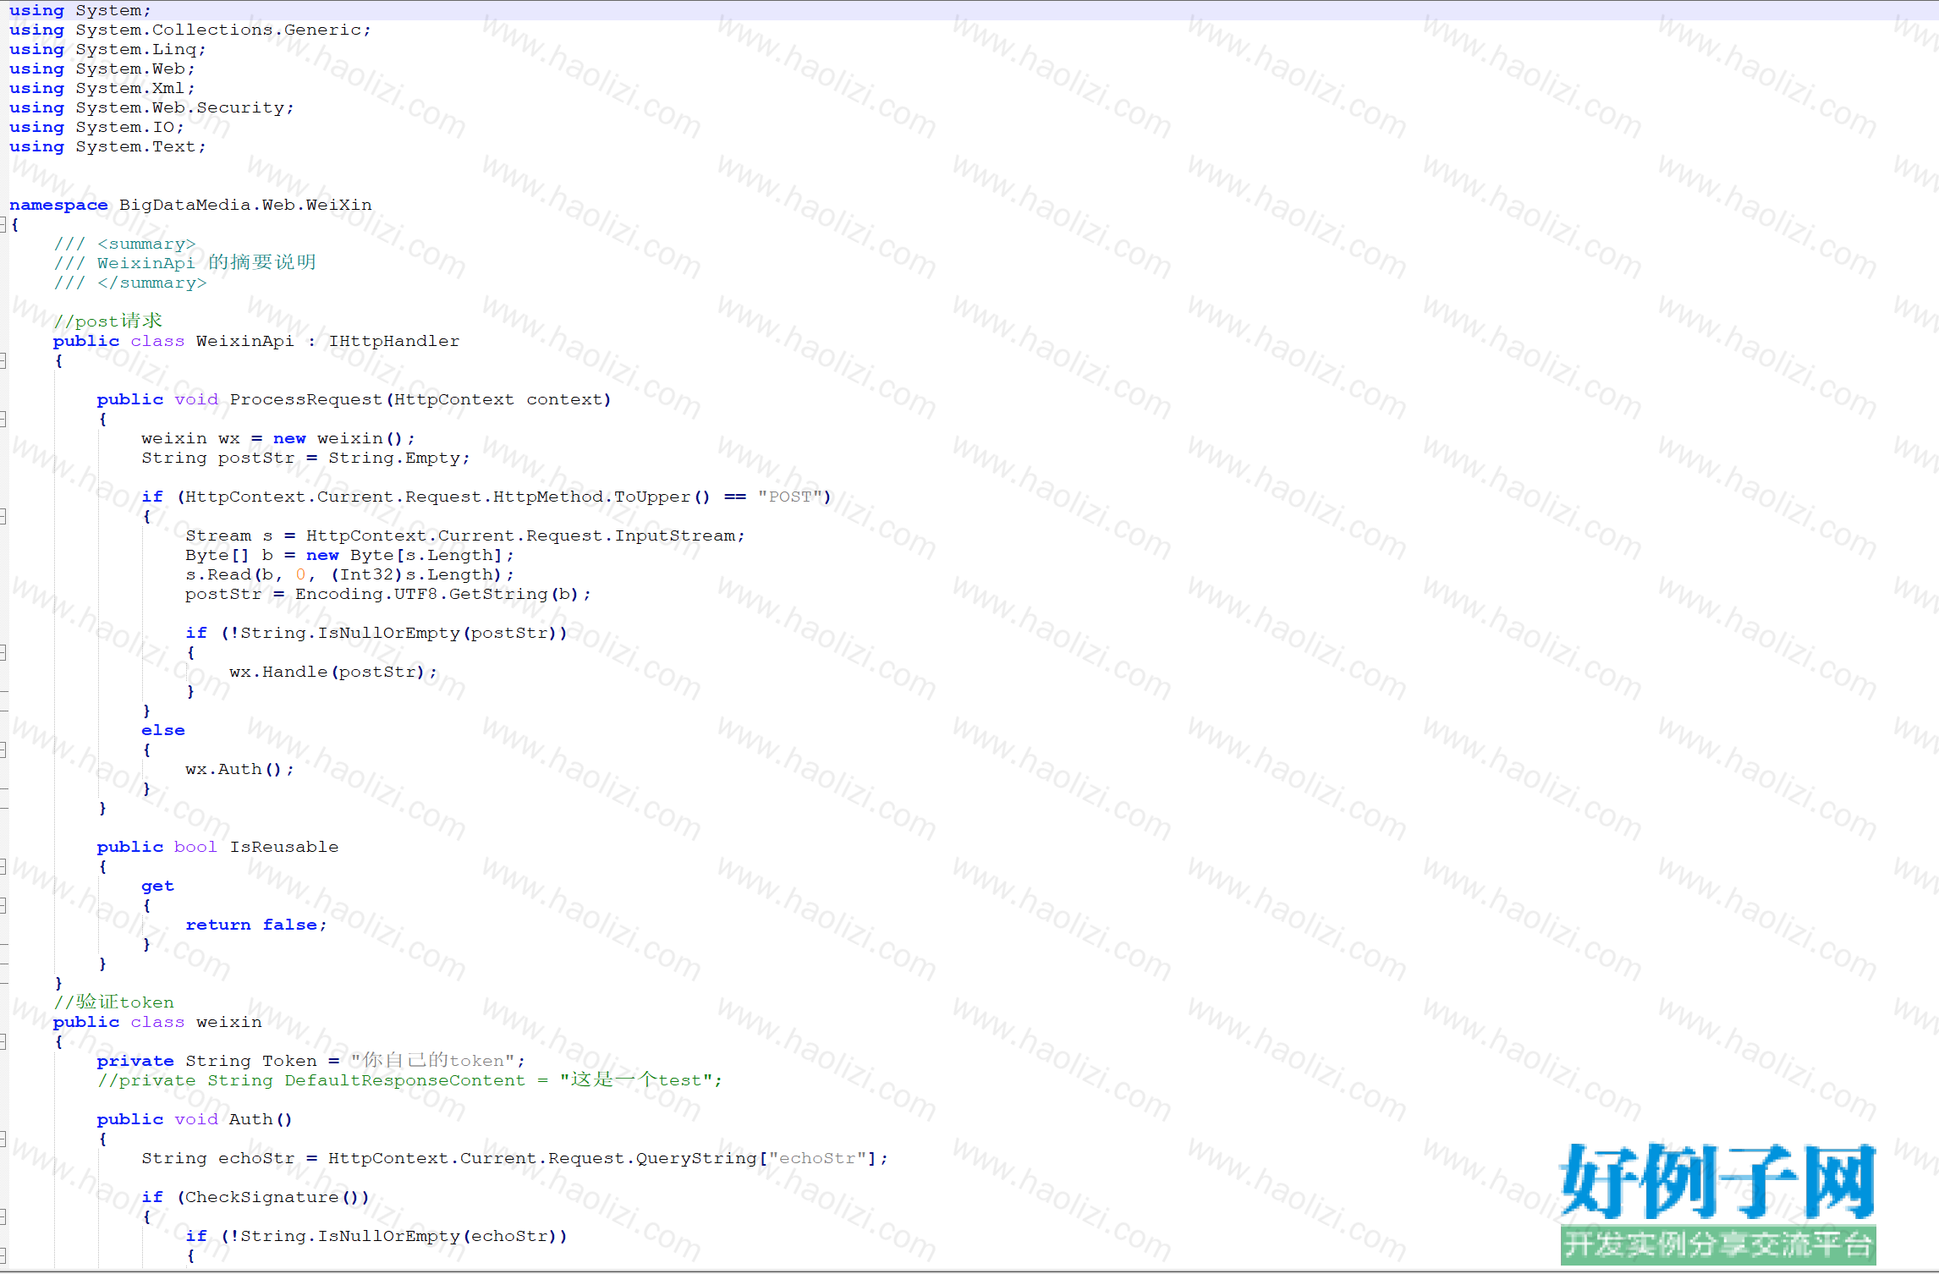This screenshot has height=1274, width=1939.
Task: Click 'if (!String.IsNullOrEmpty(echoStr))' line
Action: coord(376,1236)
